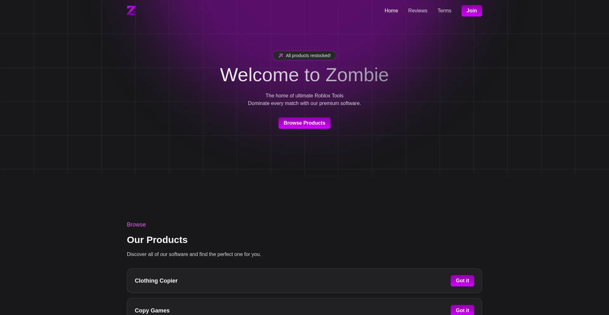This screenshot has width=609, height=315.
Task: Select the Copy Games product title
Action: [x=152, y=311]
